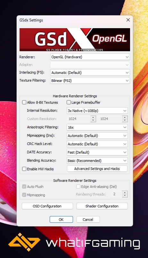Cancel the GSdx Settings dialog
The image size is (148, 258).
(88, 220)
